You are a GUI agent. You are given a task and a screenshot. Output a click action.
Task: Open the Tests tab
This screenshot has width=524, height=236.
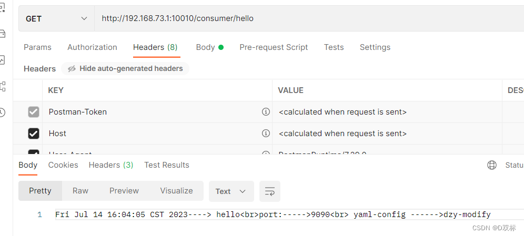point(334,47)
